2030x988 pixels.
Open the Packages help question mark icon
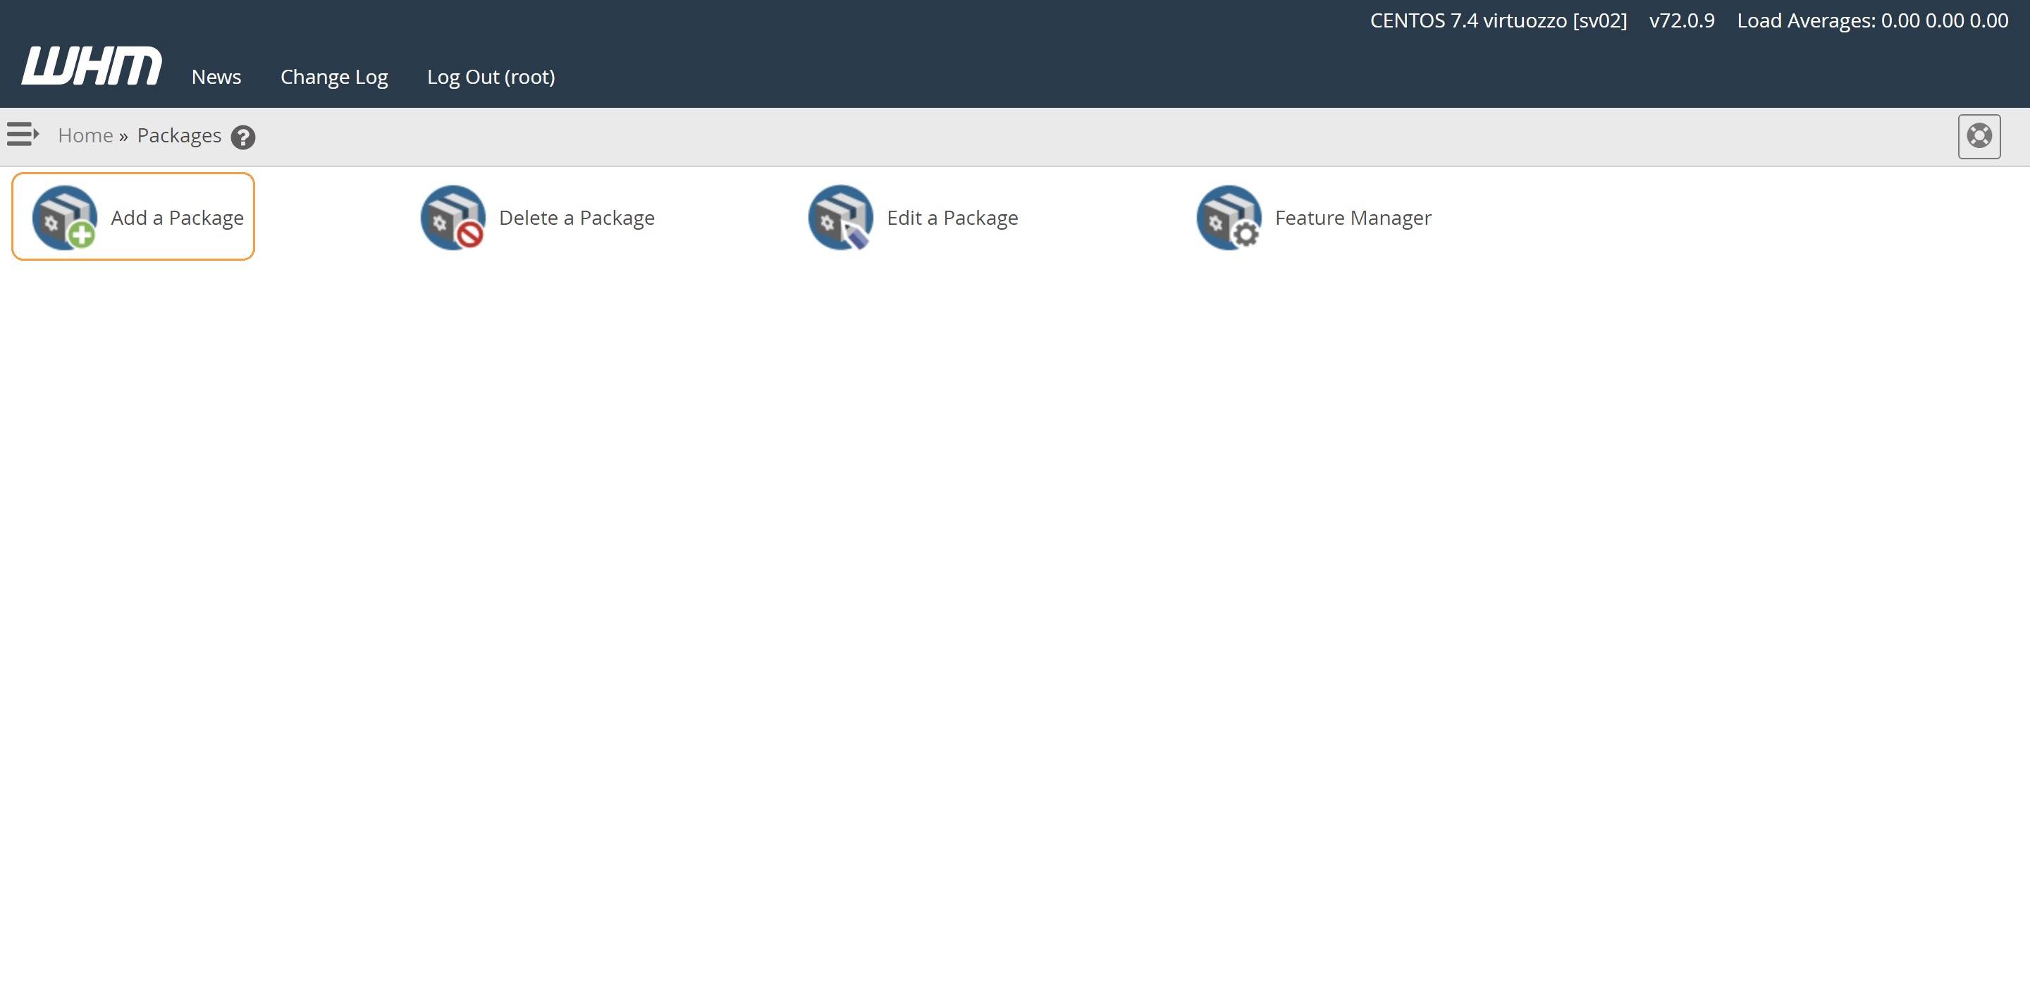tap(242, 137)
